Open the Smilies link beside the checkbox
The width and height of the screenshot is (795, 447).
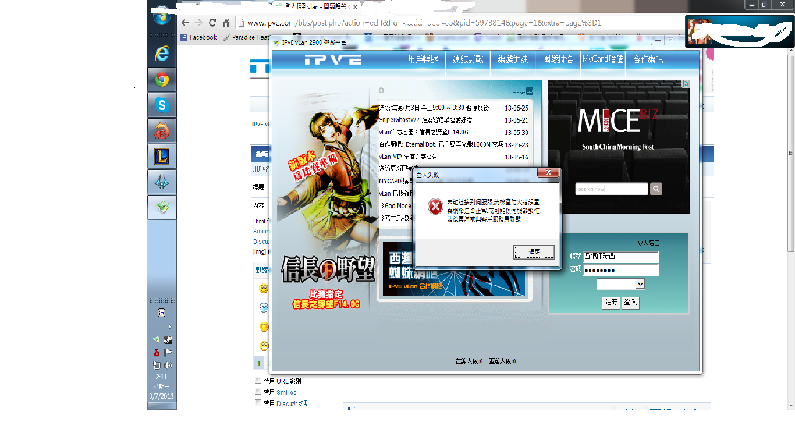click(286, 392)
